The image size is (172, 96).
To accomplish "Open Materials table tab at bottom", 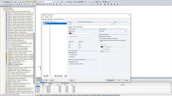I will 41,95.
